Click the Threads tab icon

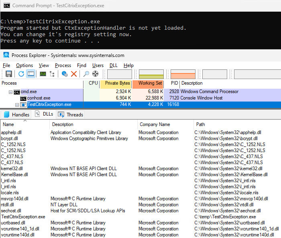pos(61,114)
